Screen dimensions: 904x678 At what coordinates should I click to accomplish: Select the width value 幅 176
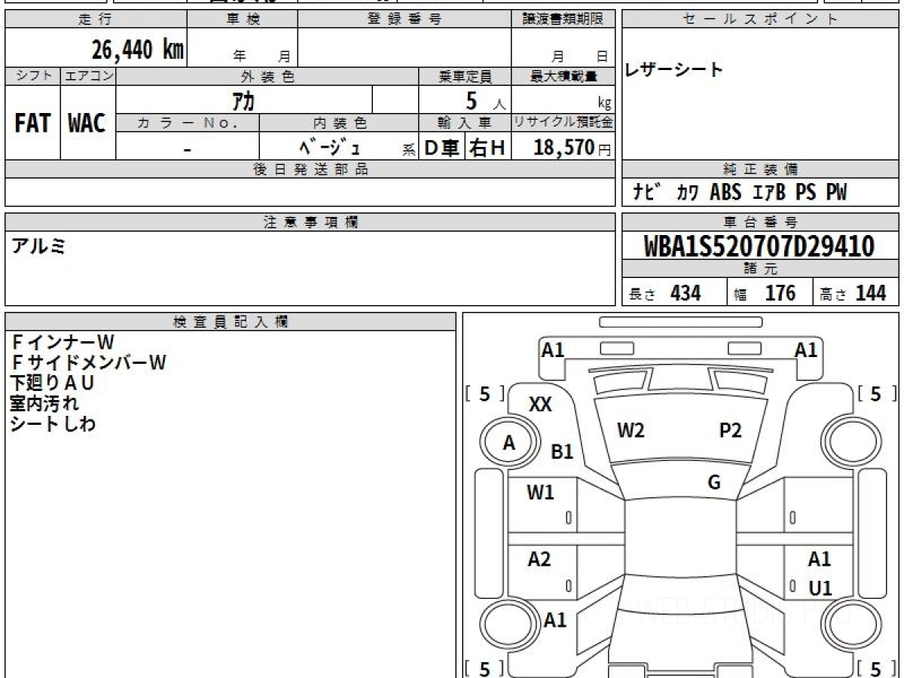pos(765,293)
